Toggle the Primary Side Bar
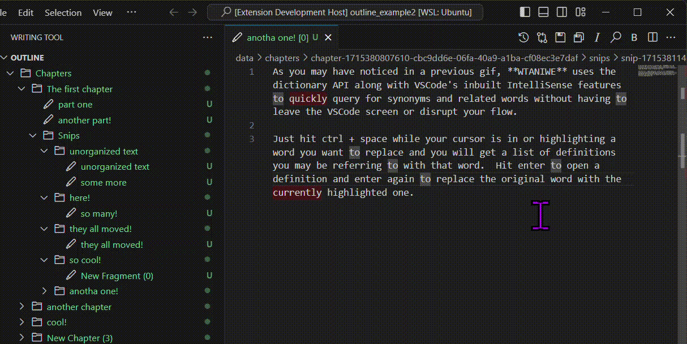 coord(525,12)
